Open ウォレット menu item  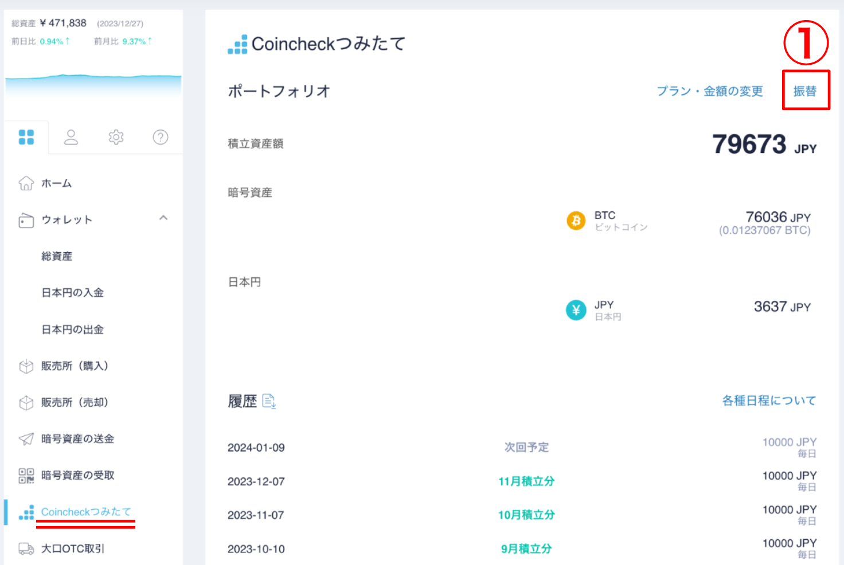coord(67,220)
